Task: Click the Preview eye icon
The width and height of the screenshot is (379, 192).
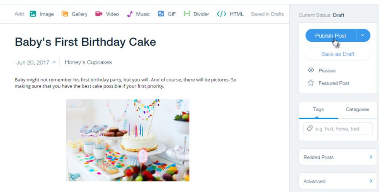Action: point(311,70)
